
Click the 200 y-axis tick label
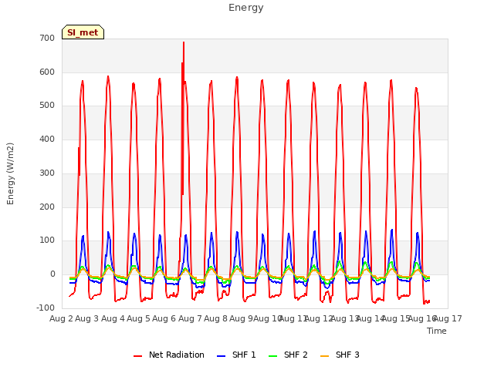47,207
